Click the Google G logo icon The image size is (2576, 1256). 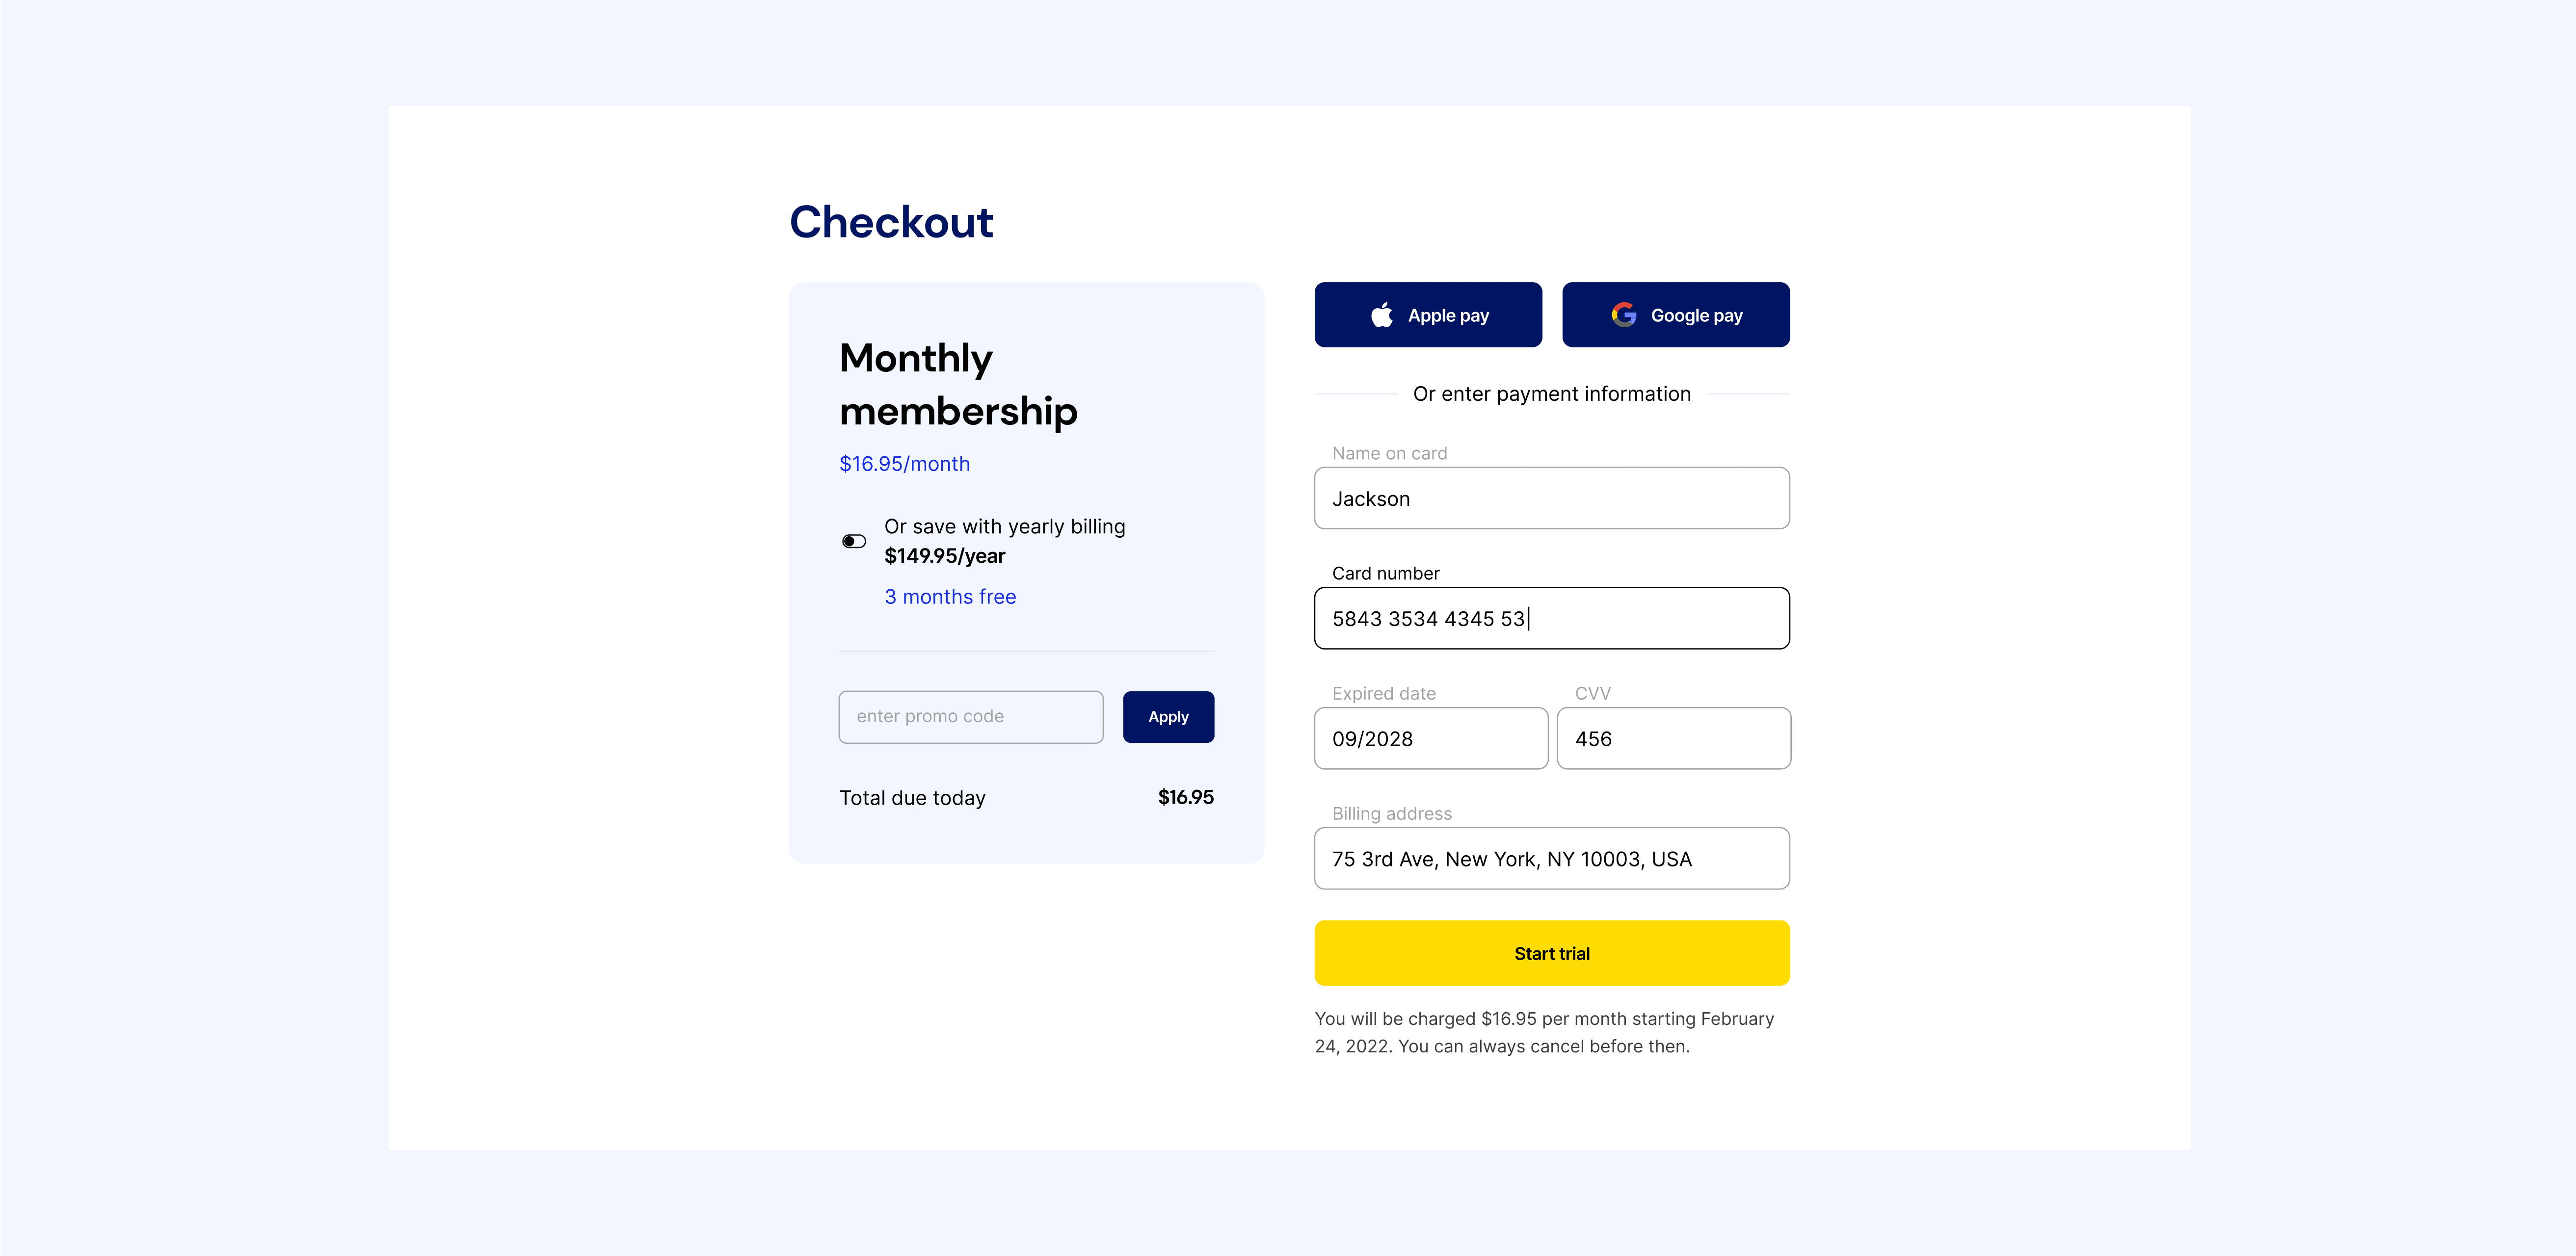pyautogui.click(x=1623, y=315)
